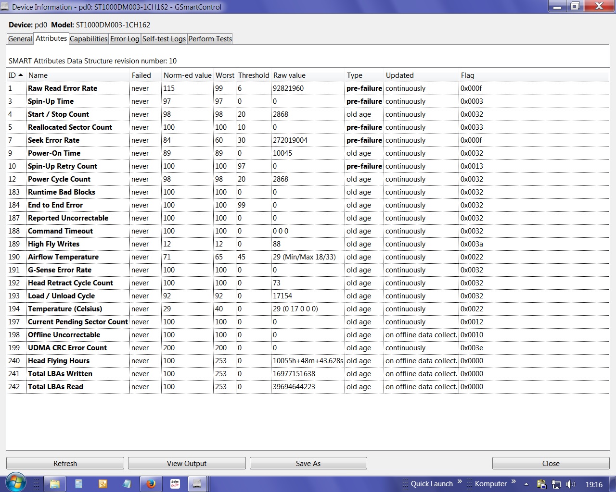Sort by the Threshold column header
The height and width of the screenshot is (492, 616).
254,75
